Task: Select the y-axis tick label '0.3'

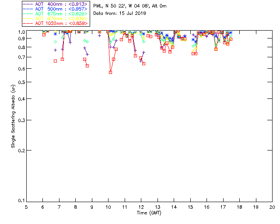Action: tap(21, 120)
